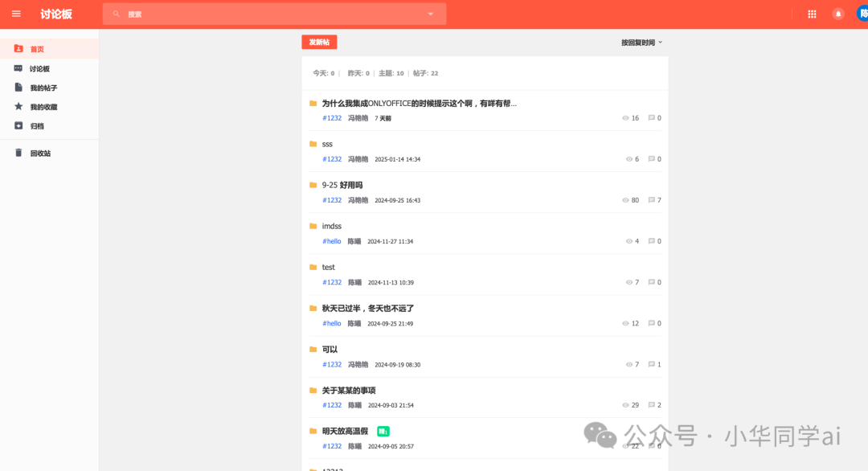Click the #hello tag on 秋天已过半 row

[x=332, y=324]
